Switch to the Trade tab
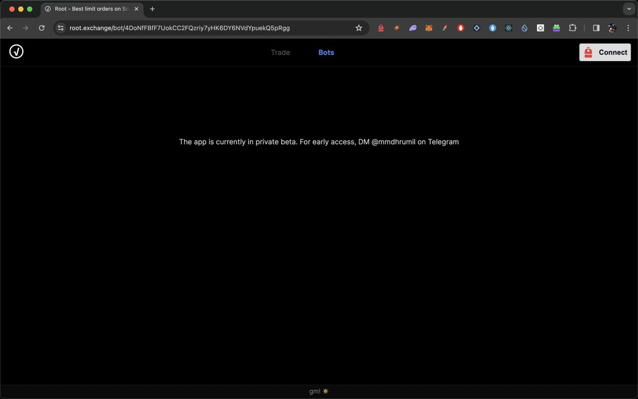Screen dimensions: 638x399 pyautogui.click(x=280, y=52)
